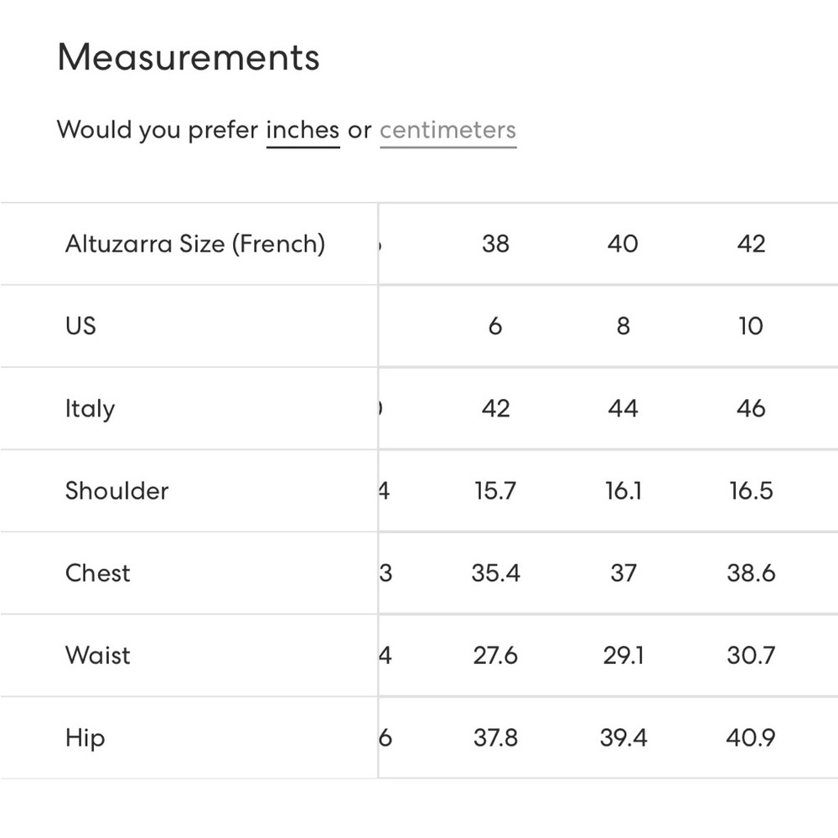Select hip measurement 40.9
Image resolution: width=838 pixels, height=838 pixels.
click(751, 738)
